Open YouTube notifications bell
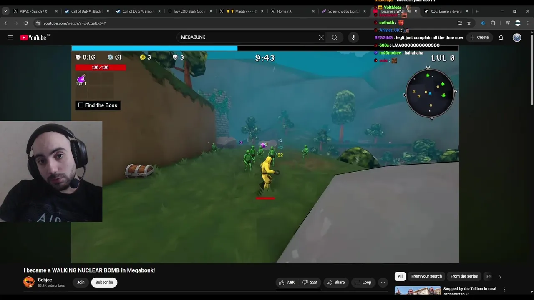This screenshot has height=300, width=534. point(501,37)
